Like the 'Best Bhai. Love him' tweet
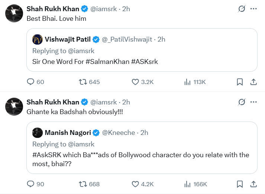 136,82
